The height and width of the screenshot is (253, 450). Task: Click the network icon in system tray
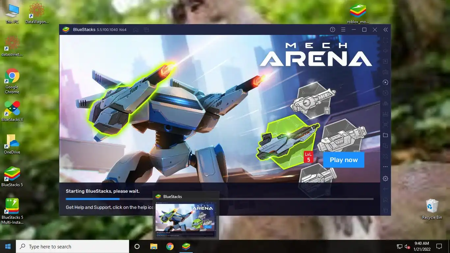coord(399,246)
